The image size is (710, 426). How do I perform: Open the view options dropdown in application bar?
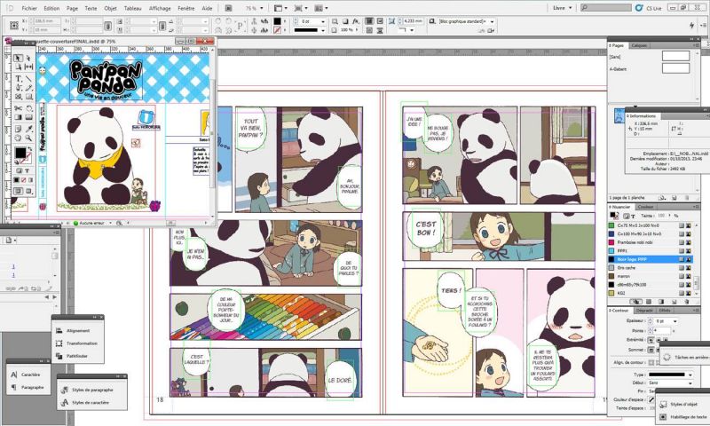click(281, 8)
